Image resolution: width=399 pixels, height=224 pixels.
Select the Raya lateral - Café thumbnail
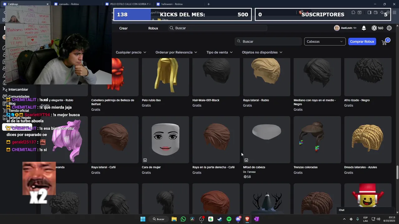115,140
